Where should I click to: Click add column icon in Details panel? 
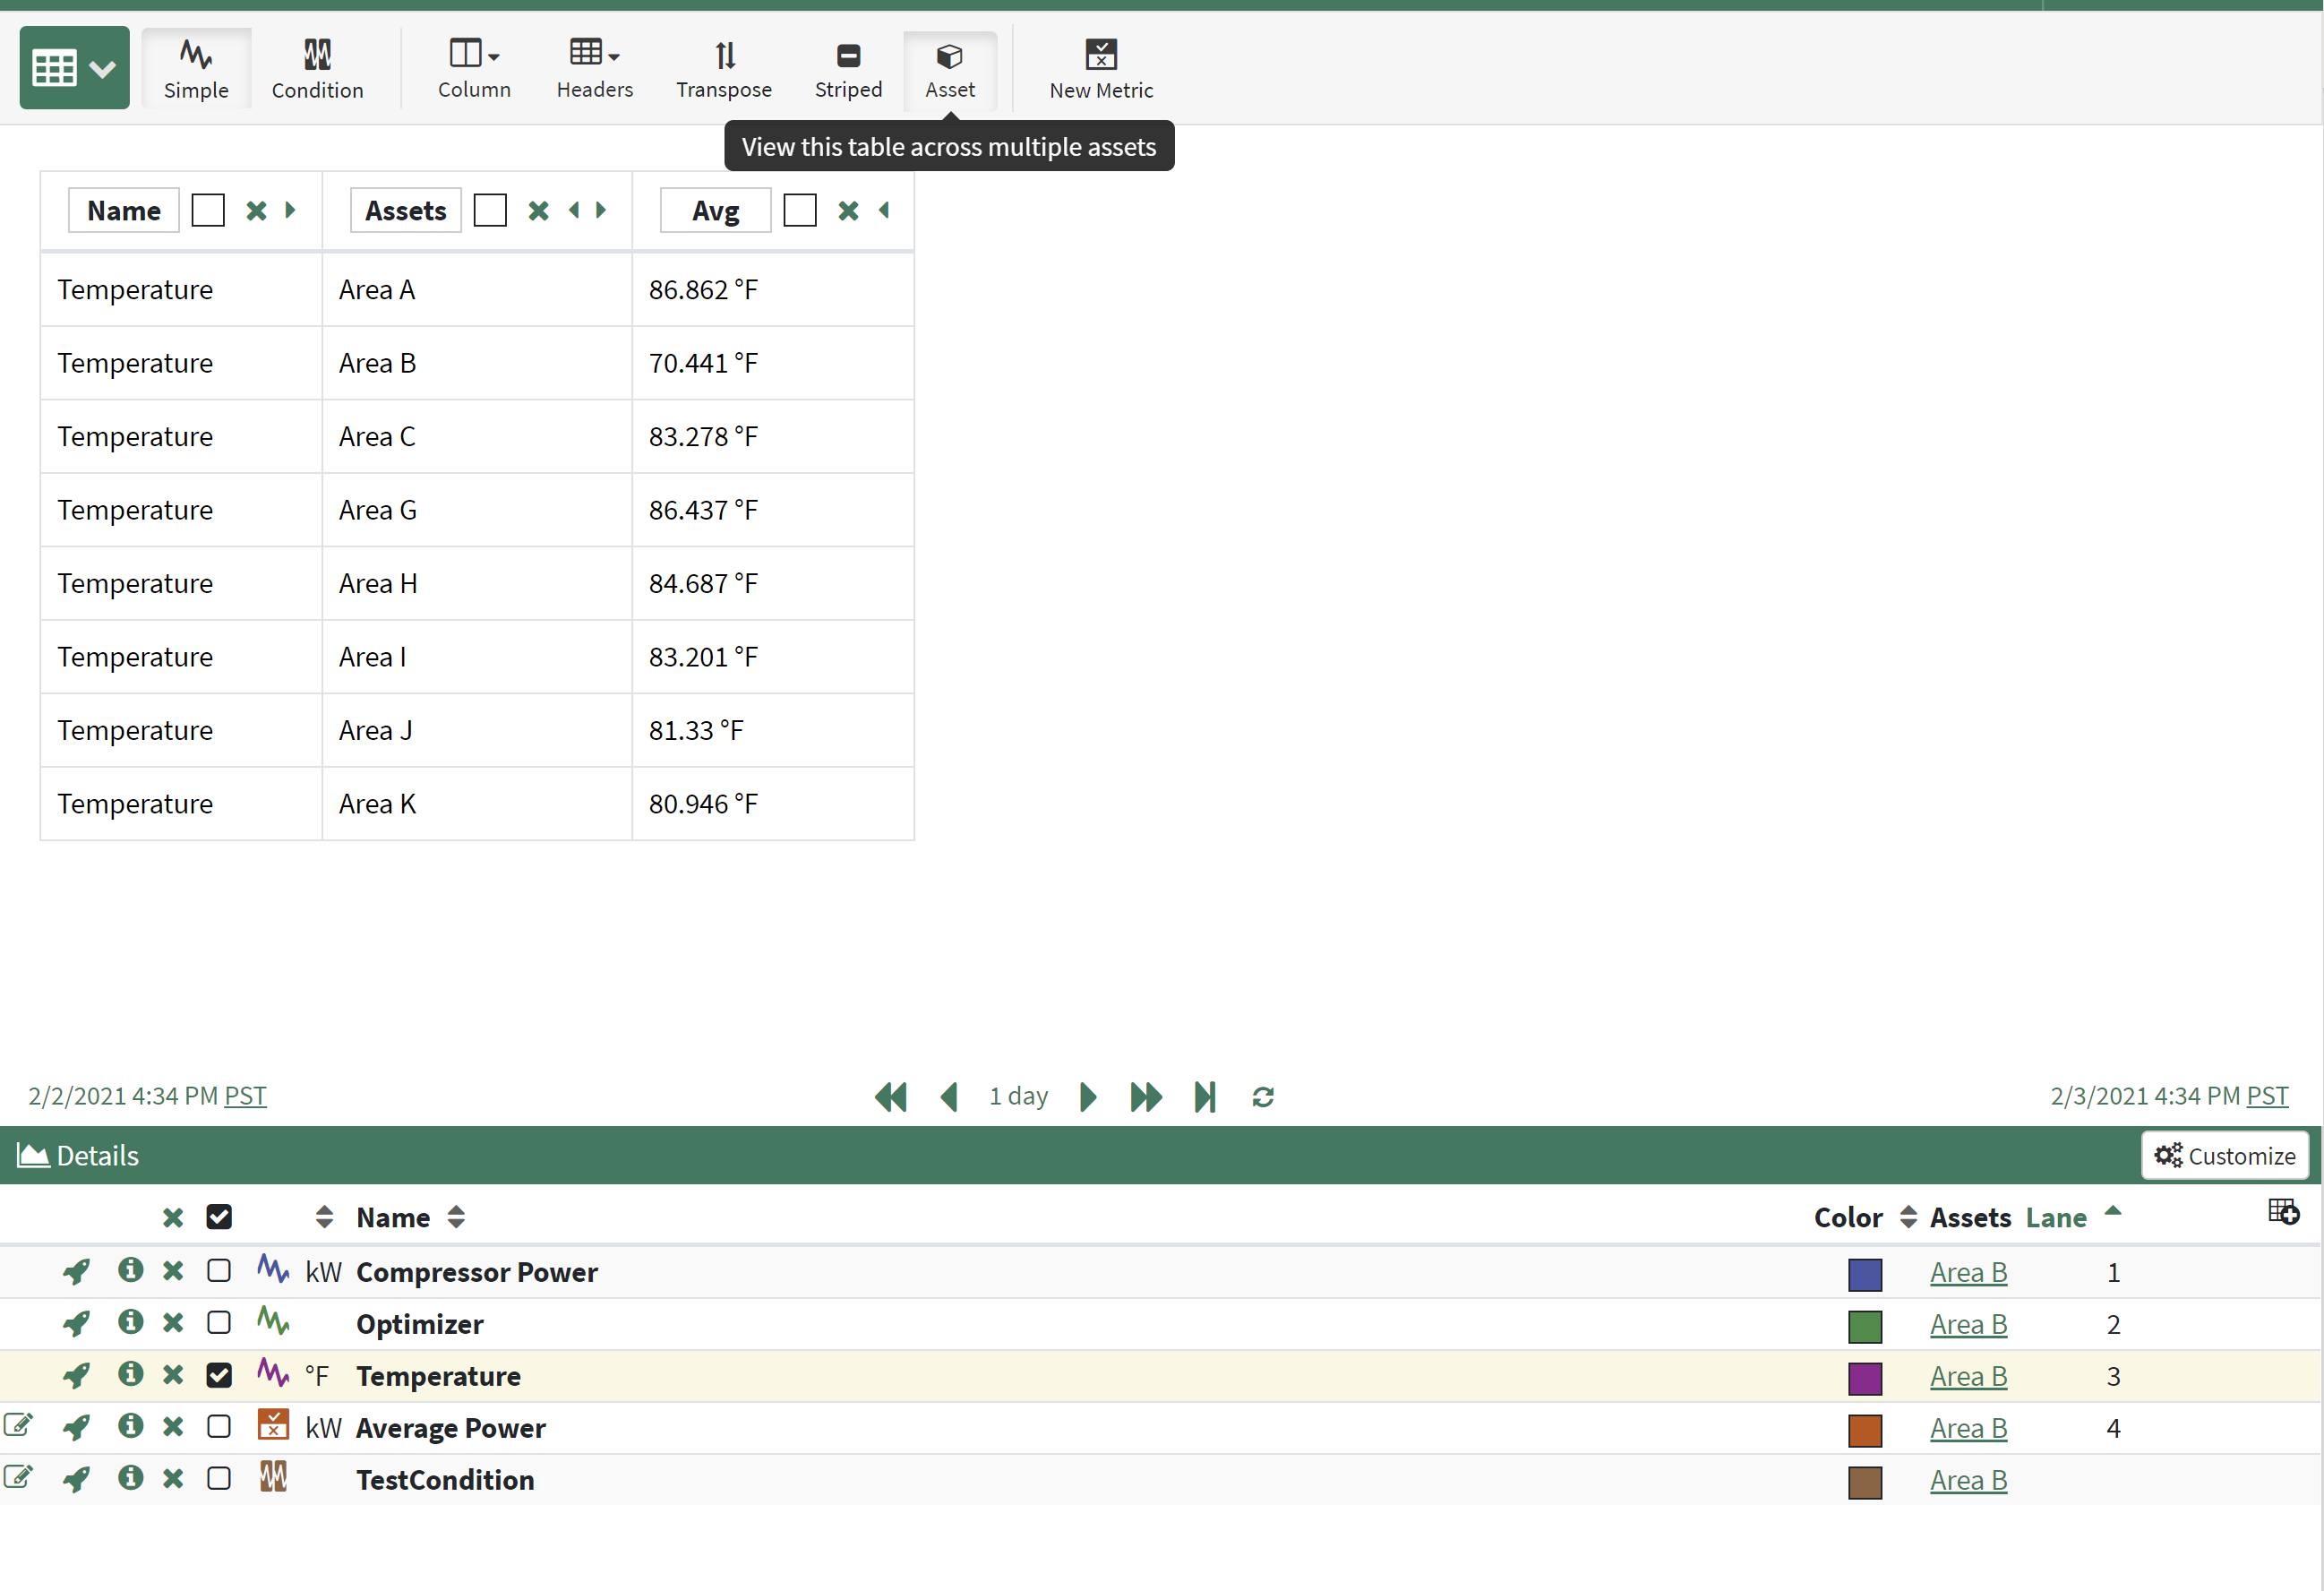tap(2283, 1212)
